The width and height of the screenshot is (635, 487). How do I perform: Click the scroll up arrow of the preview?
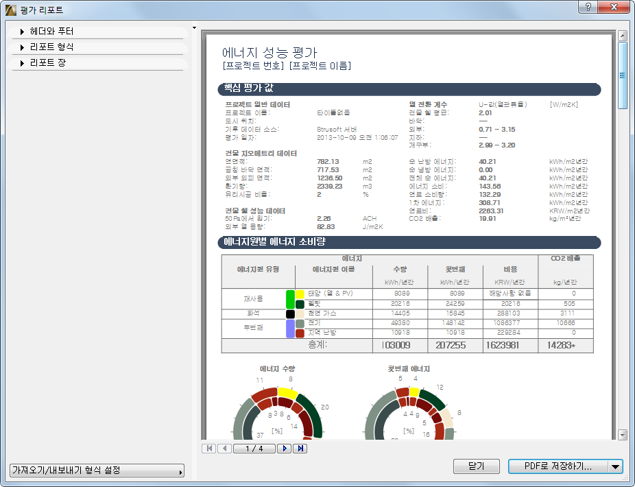pos(623,36)
